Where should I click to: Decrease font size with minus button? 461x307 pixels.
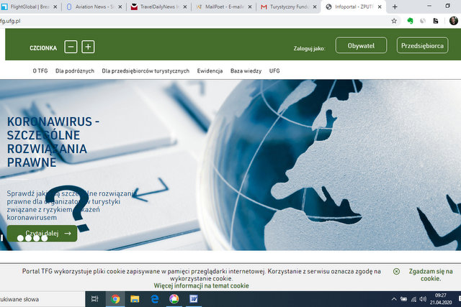pos(71,47)
